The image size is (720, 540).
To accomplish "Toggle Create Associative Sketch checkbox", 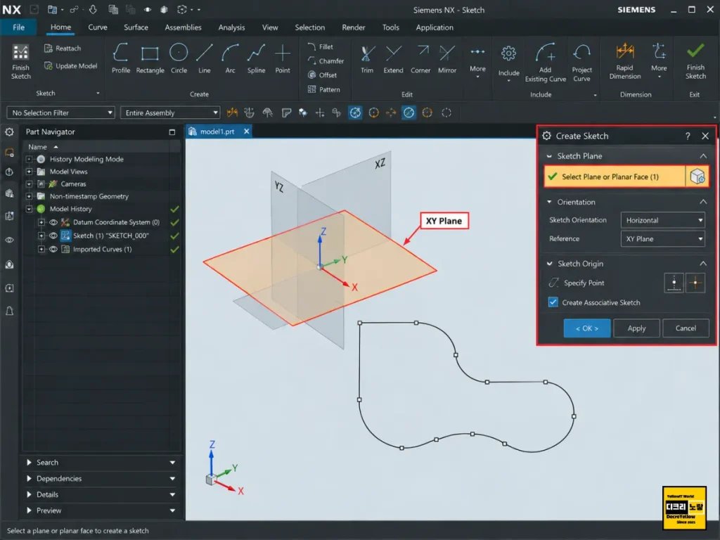I will [x=553, y=302].
